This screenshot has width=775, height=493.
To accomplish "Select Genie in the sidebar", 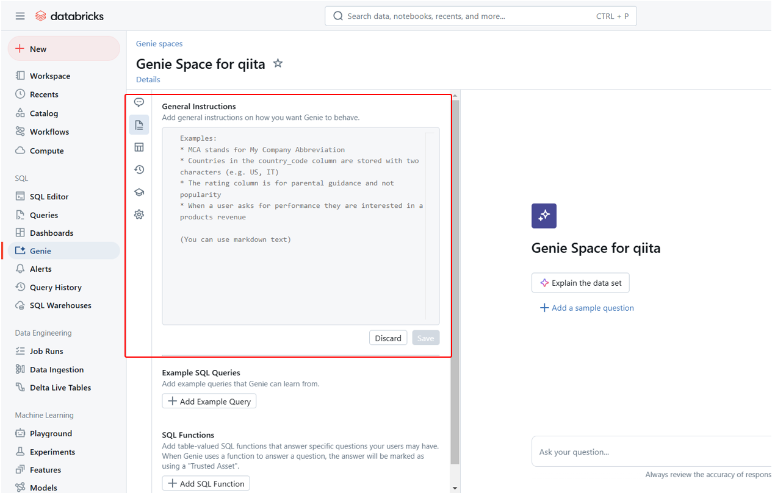I will (63, 251).
